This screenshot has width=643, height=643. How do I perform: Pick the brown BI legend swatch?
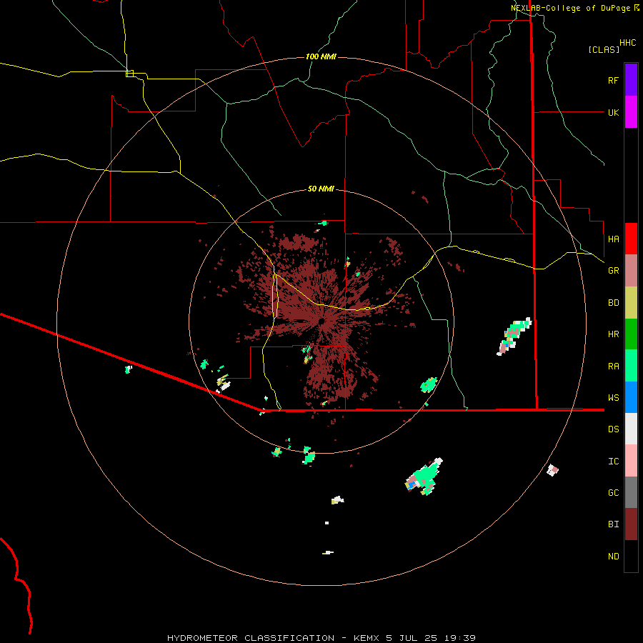(x=631, y=524)
